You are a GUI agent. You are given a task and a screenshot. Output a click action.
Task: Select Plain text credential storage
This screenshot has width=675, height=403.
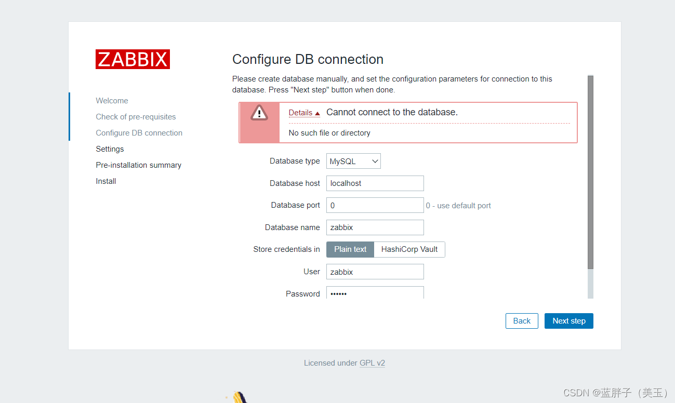[x=350, y=249]
